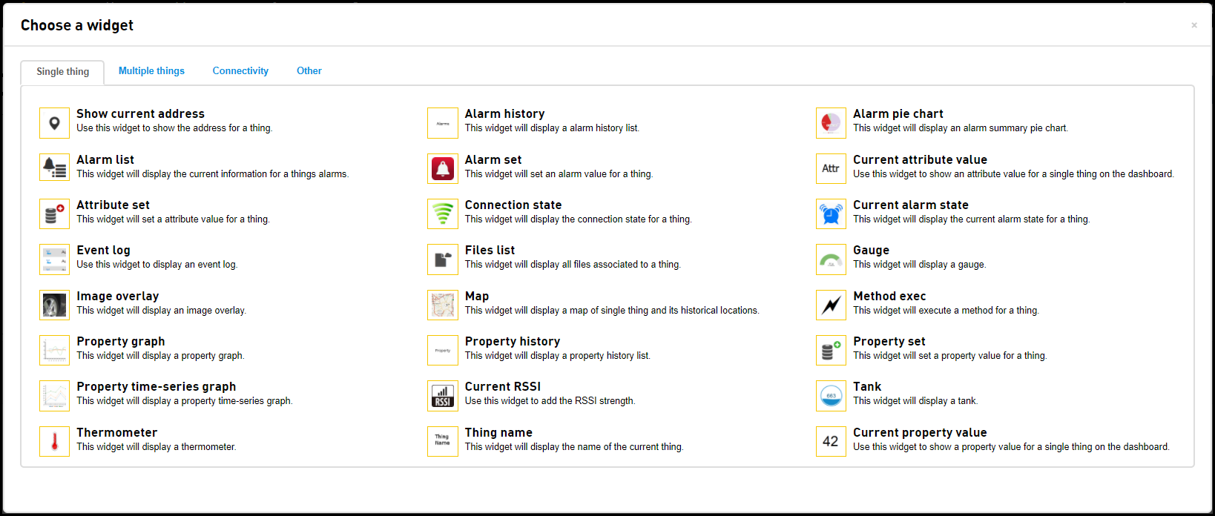Click the Show current address pin icon

tap(54, 123)
